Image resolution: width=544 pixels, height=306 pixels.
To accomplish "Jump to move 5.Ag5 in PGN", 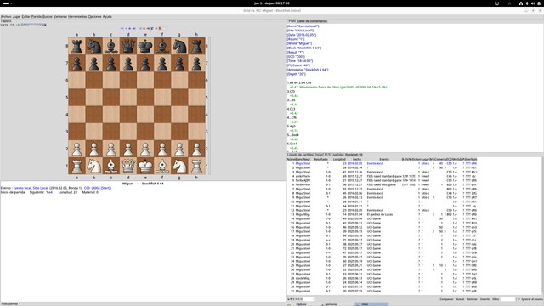I will point(291,127).
